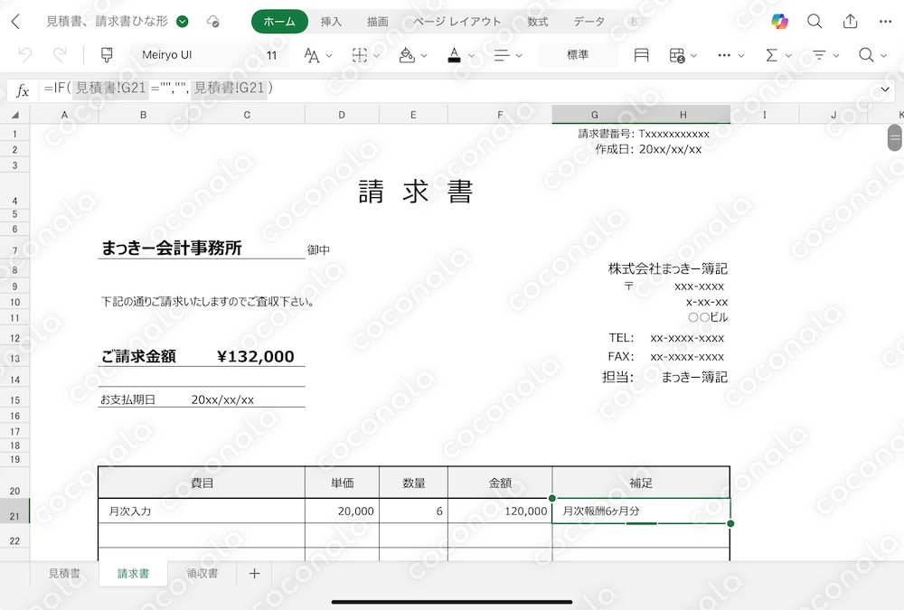Undo the last action
Viewport: 904px width, 610px height.
point(24,55)
